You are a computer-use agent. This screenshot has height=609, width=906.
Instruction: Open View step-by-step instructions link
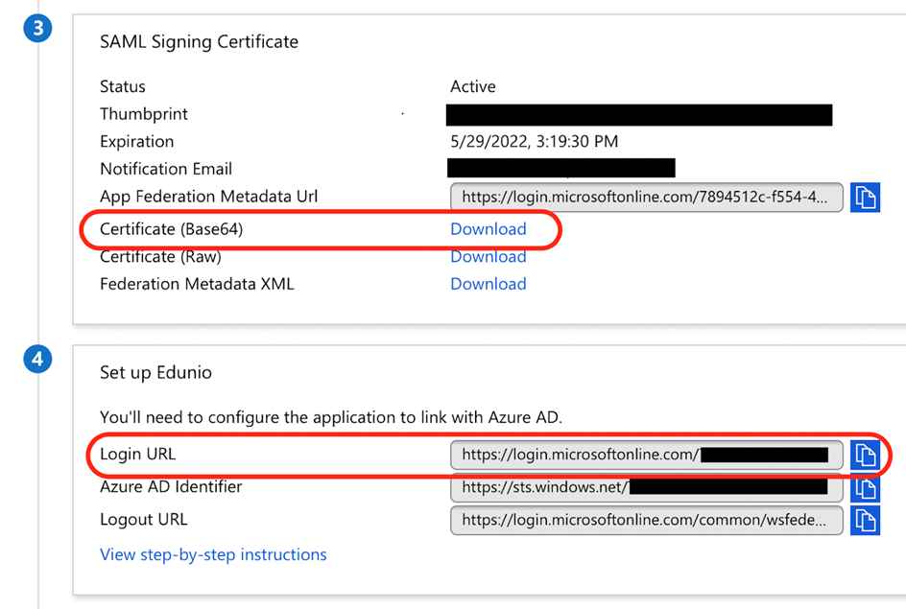pyautogui.click(x=213, y=555)
